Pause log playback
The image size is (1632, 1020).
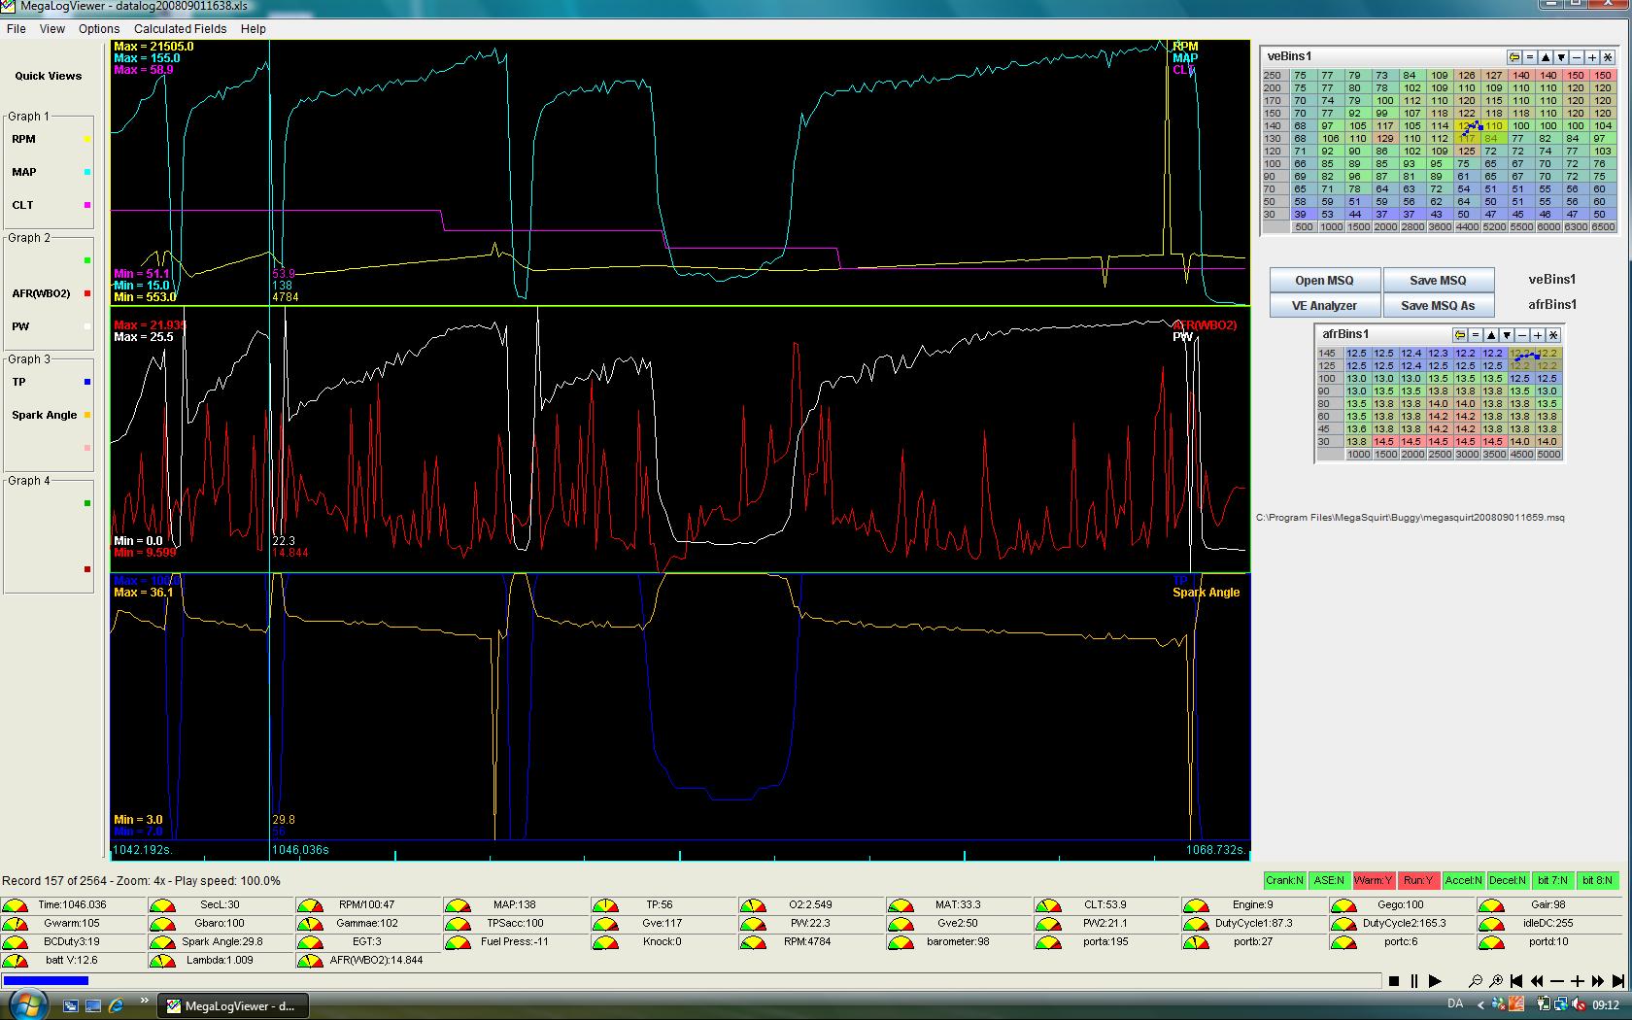[x=1414, y=981]
